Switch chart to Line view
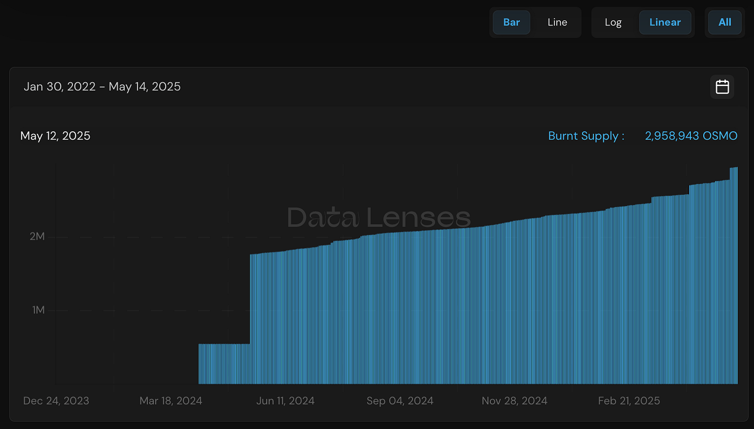Screen dimensions: 754x429 557,22
